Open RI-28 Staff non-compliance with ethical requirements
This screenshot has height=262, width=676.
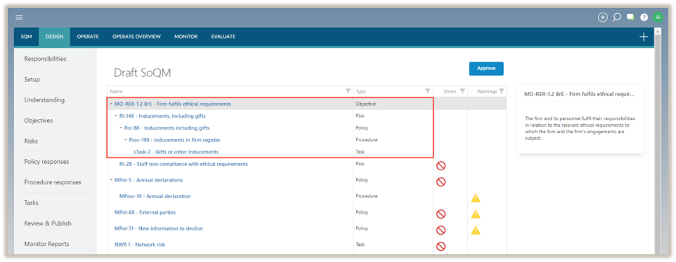[183, 164]
